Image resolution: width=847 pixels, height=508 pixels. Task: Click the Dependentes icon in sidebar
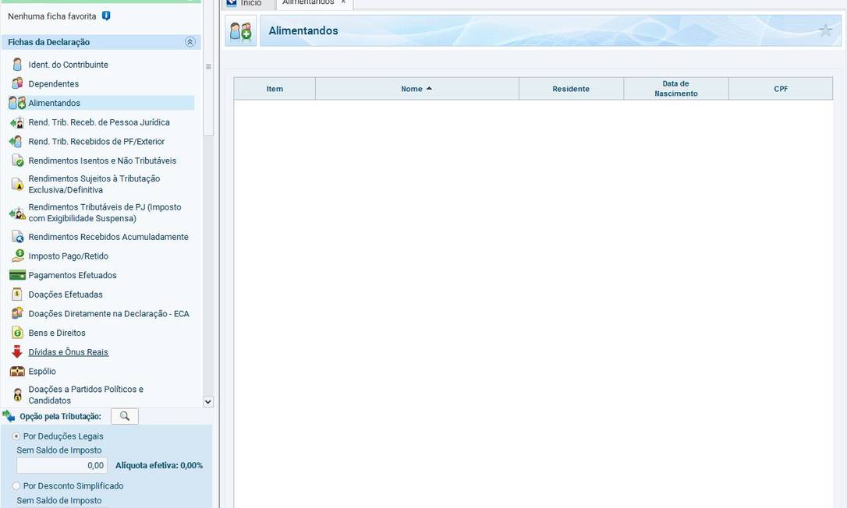17,84
